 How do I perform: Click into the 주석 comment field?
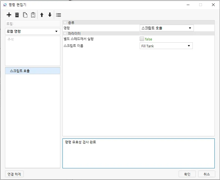pyautogui.click(x=32, y=51)
